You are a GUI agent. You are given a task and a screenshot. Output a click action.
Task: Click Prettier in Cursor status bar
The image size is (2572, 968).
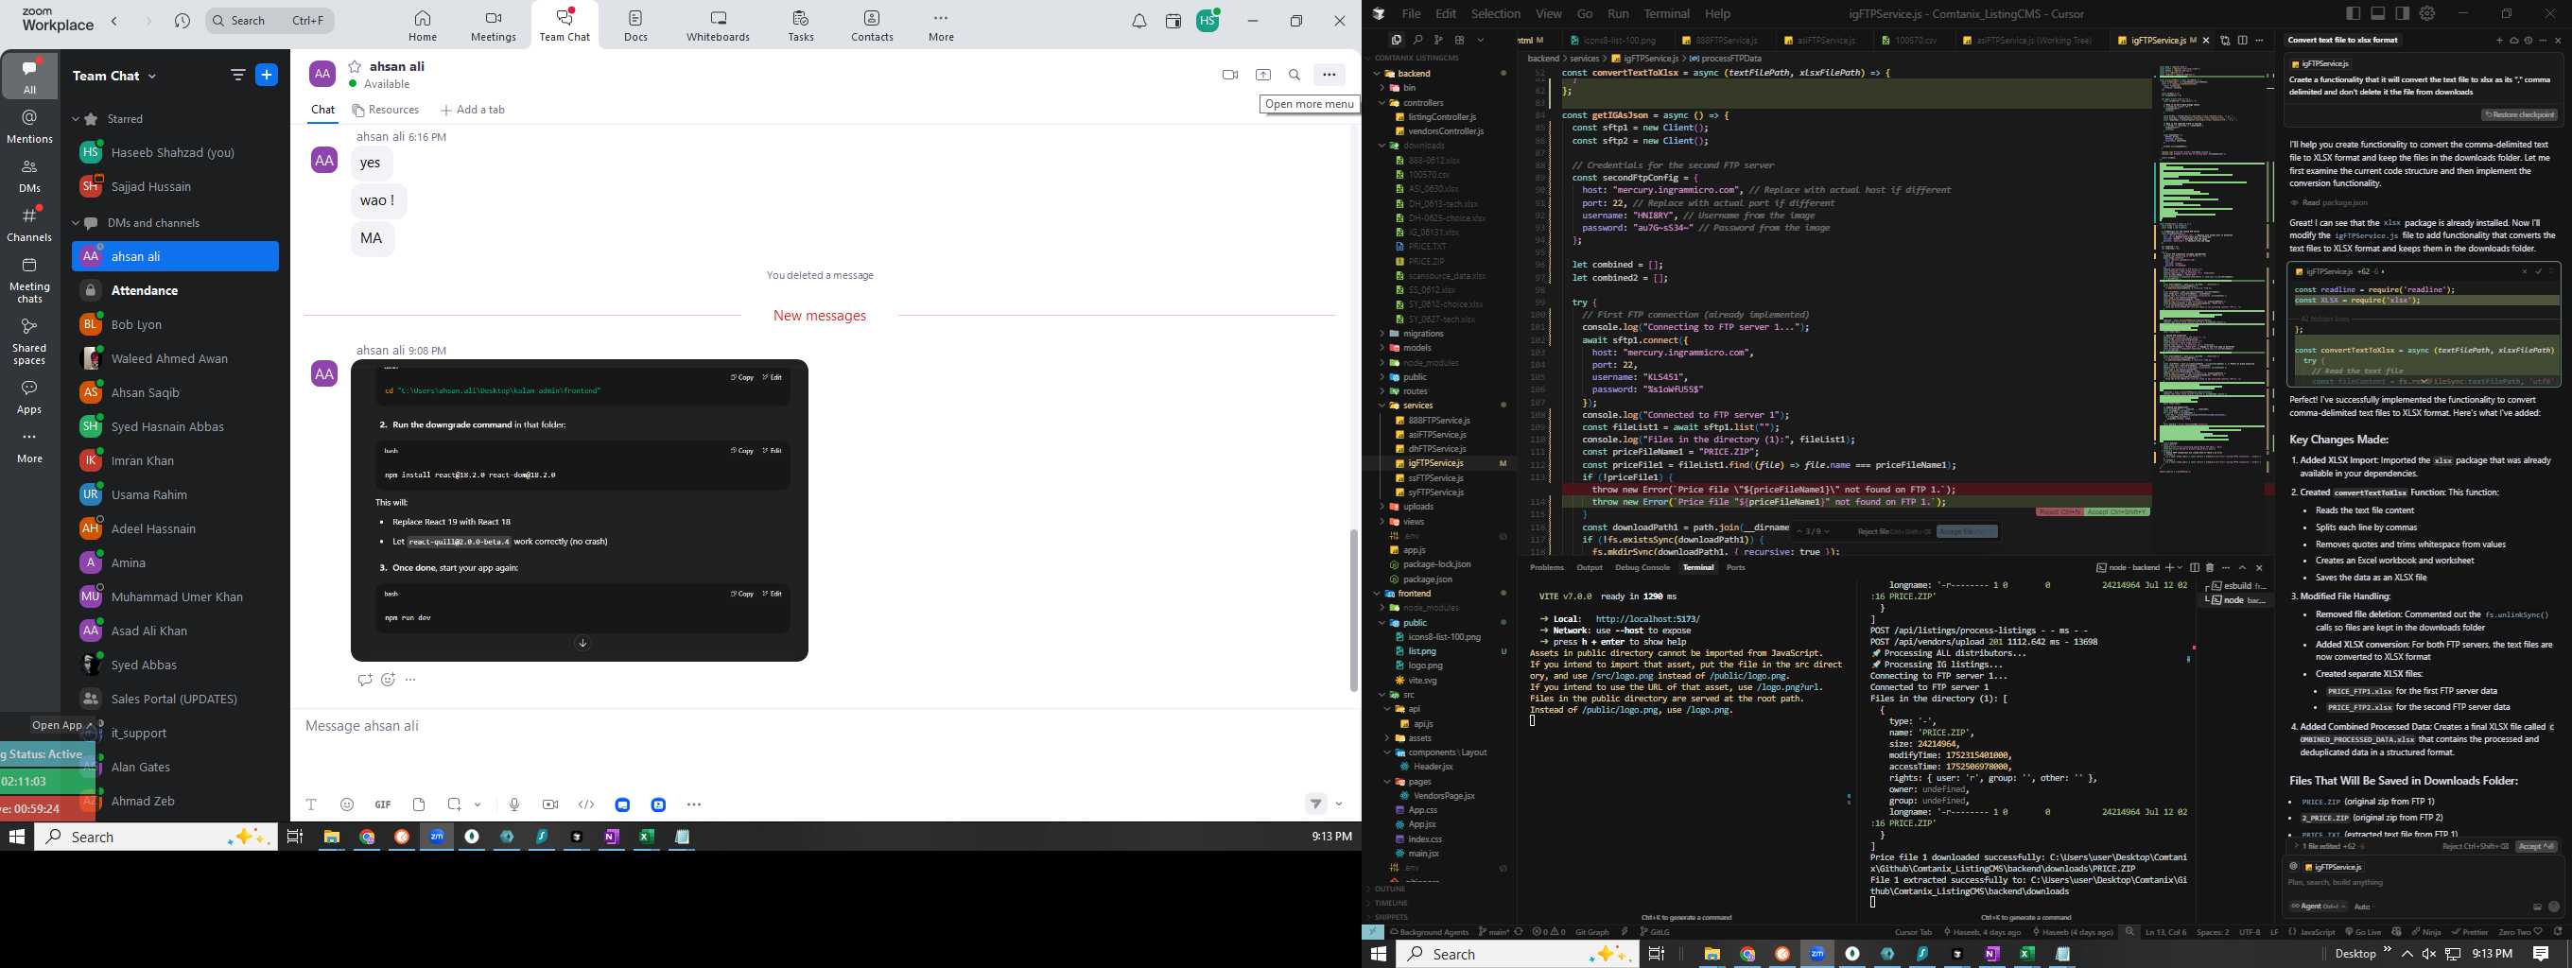tap(2469, 932)
